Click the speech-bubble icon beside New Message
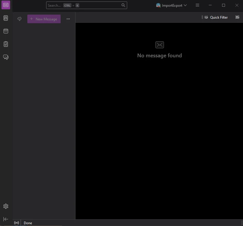Image resolution: width=243 pixels, height=226 pixels. click(x=19, y=19)
